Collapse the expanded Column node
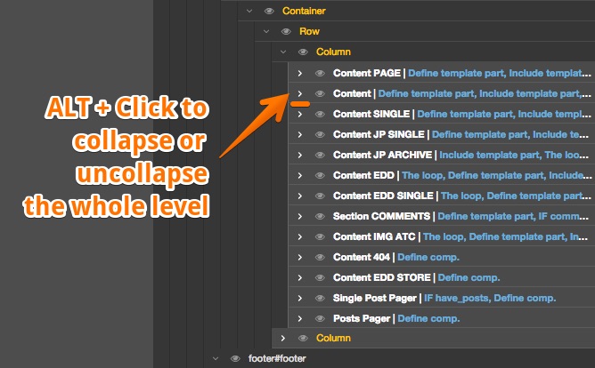 coord(283,52)
